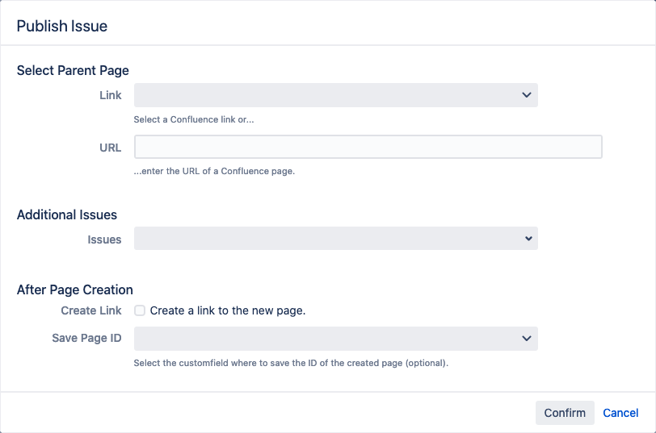Click into the URL input field
656x433 pixels.
pyautogui.click(x=368, y=147)
